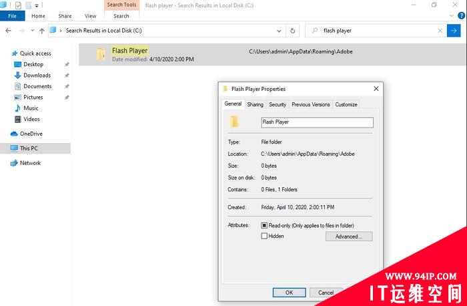The height and width of the screenshot is (306, 467).
Task: Run the search with the arrow button
Action: click(454, 31)
